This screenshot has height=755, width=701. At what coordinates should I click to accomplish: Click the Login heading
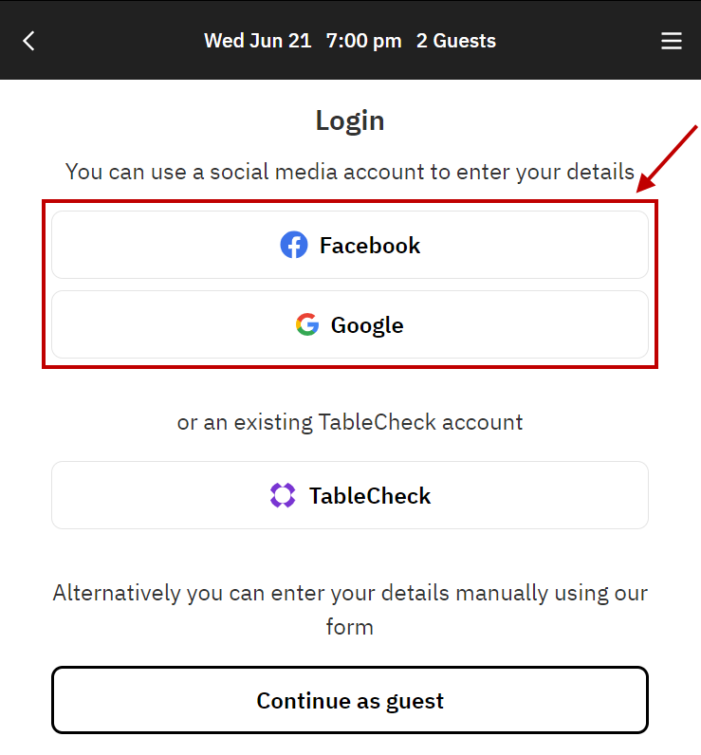350,120
